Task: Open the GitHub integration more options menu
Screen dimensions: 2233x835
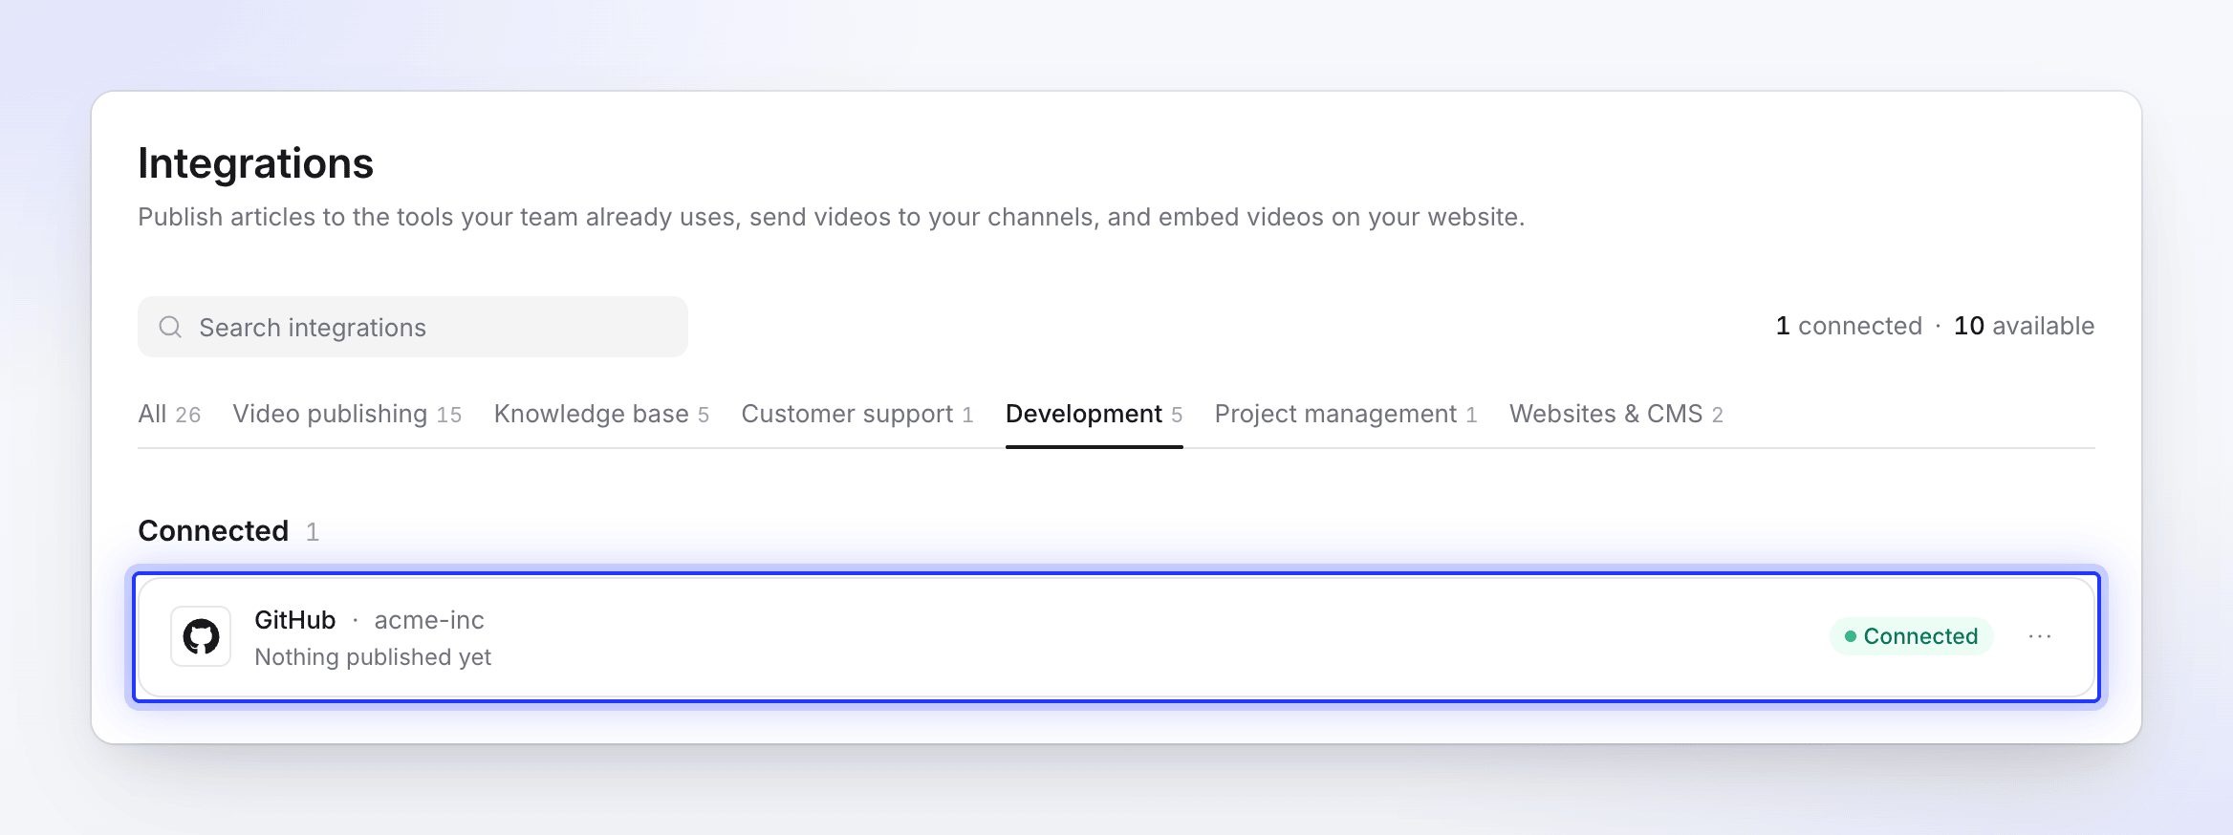Action: coord(2040,636)
